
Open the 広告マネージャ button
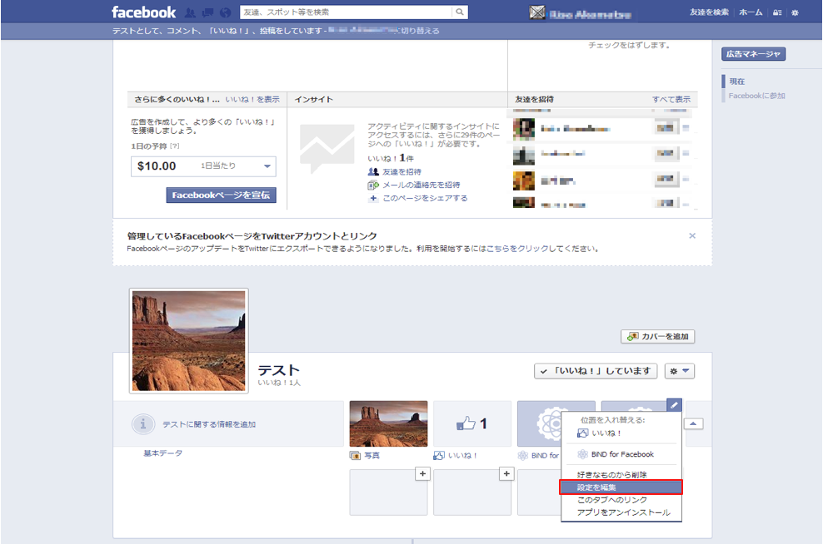click(753, 54)
